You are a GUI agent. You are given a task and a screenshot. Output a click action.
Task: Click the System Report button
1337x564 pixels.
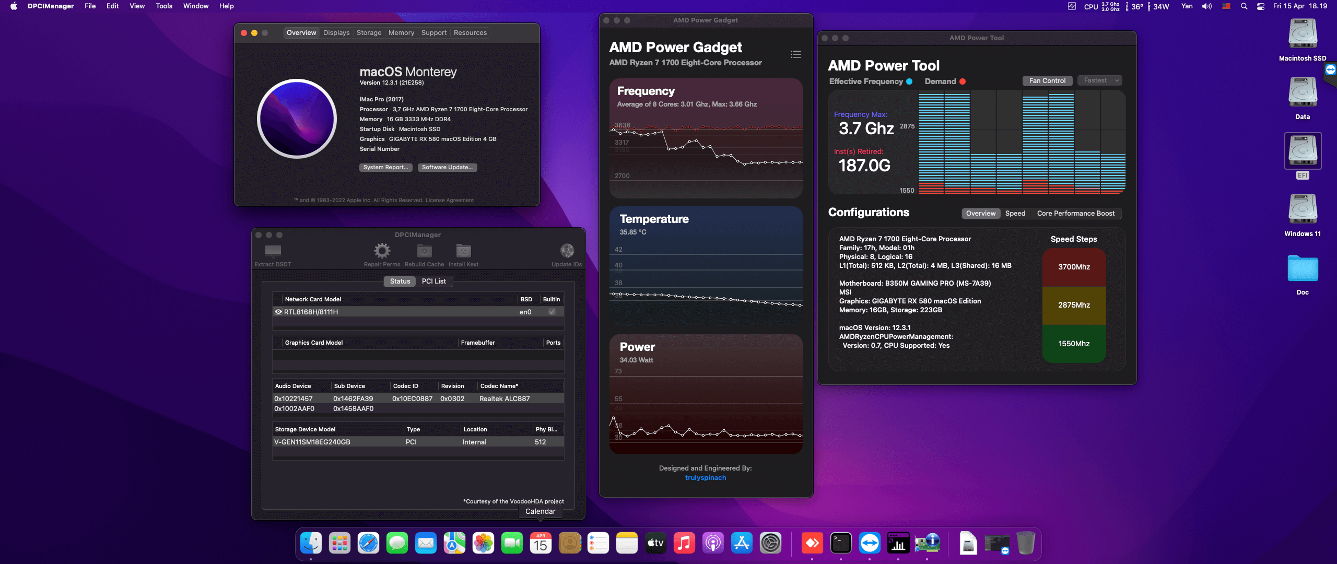[x=385, y=167]
